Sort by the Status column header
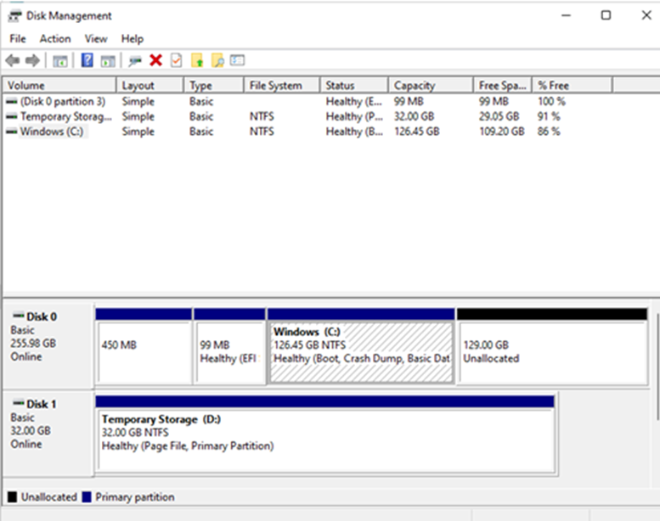Screen dimensions: 660x521 point(354,86)
